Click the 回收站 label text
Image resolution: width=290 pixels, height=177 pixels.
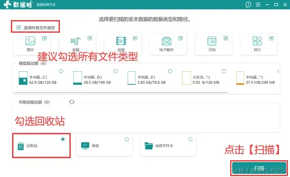tap(32, 146)
